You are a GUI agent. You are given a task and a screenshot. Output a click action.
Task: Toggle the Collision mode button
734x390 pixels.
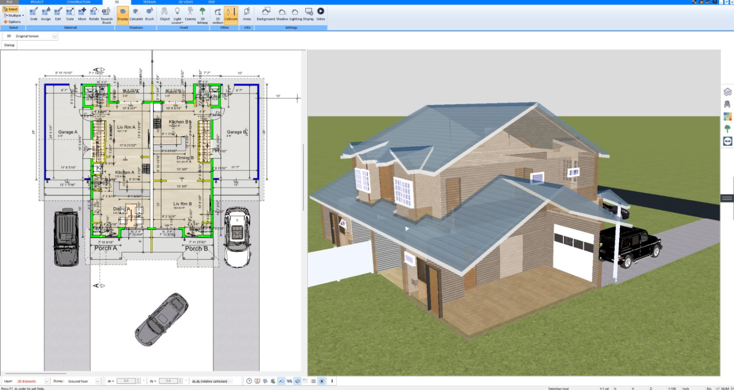[x=231, y=15]
